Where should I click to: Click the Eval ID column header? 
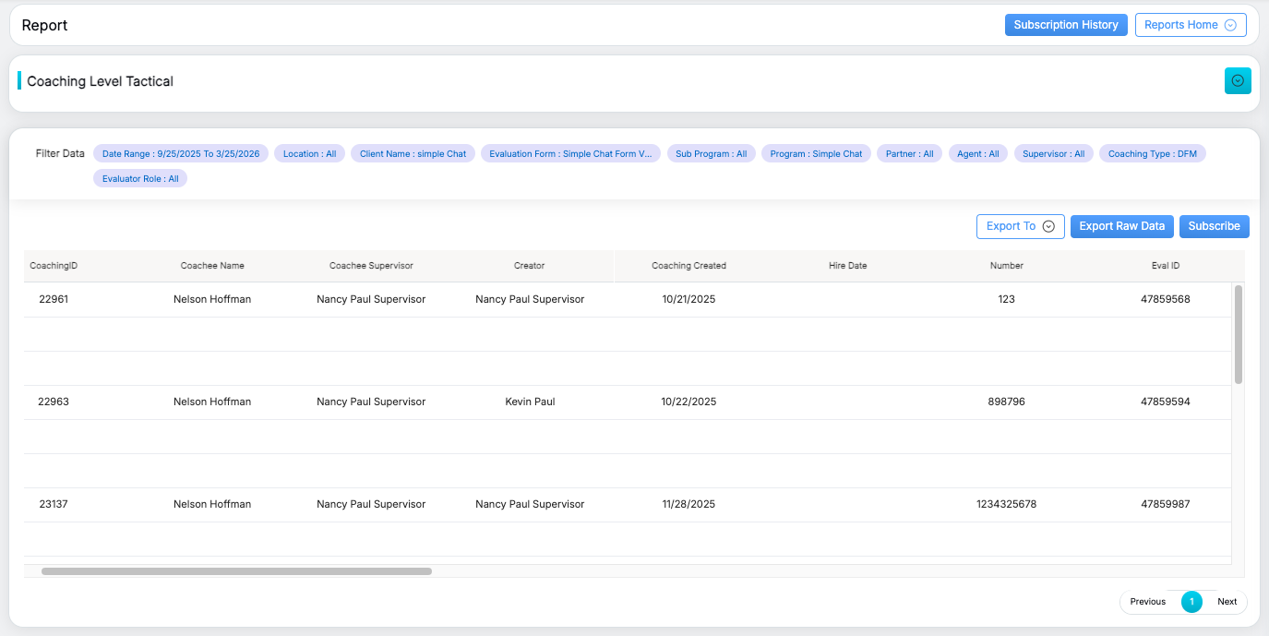click(x=1166, y=266)
